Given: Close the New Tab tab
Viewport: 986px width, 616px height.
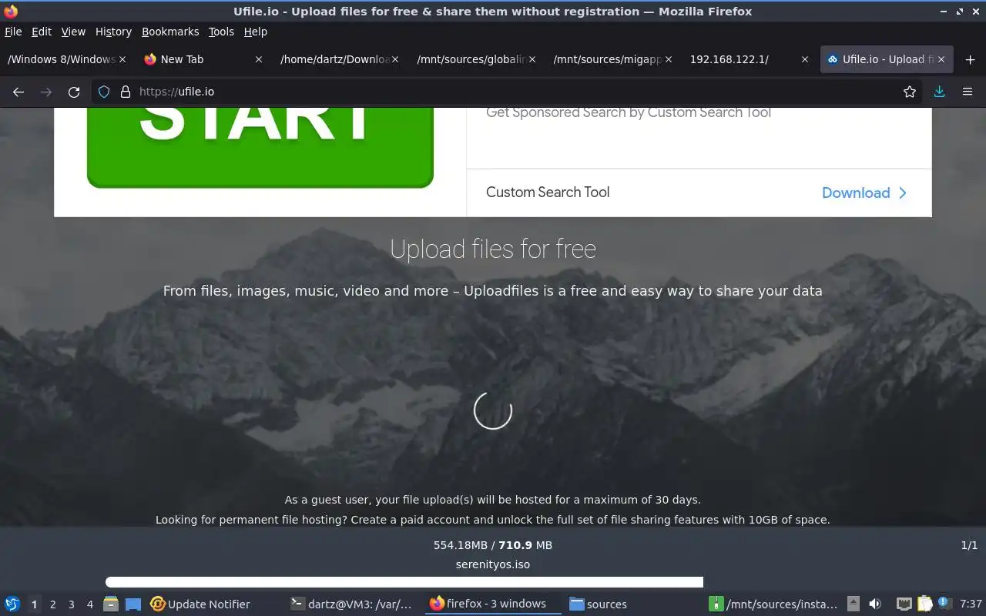Looking at the screenshot, I should coord(259,59).
